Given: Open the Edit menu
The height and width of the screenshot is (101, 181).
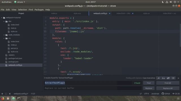Looking at the screenshot, I should [x=8, y=10].
